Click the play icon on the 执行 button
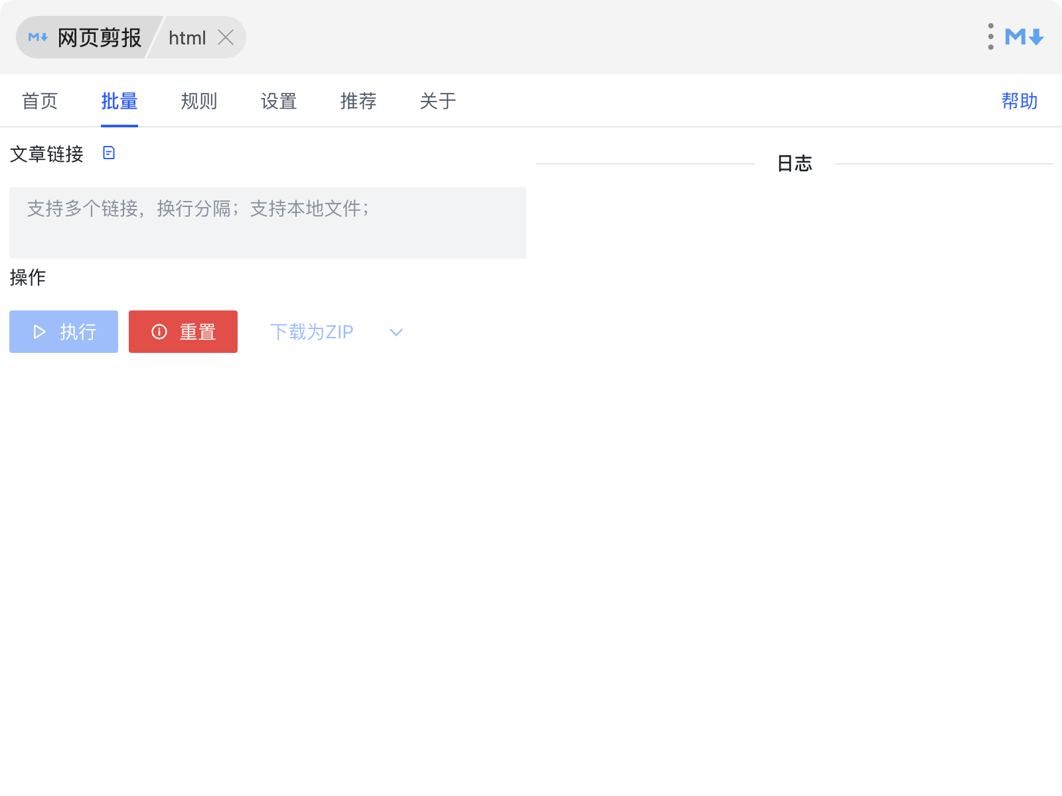This screenshot has width=1062, height=796. [x=40, y=332]
